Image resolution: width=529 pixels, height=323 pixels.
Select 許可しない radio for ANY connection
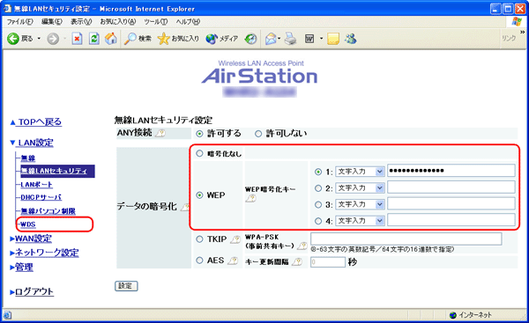(258, 134)
